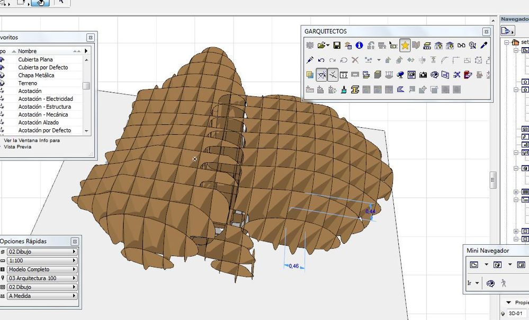Select the paintbrush tool icon
Viewport: 529px width, 320px height.
pyautogui.click(x=344, y=90)
